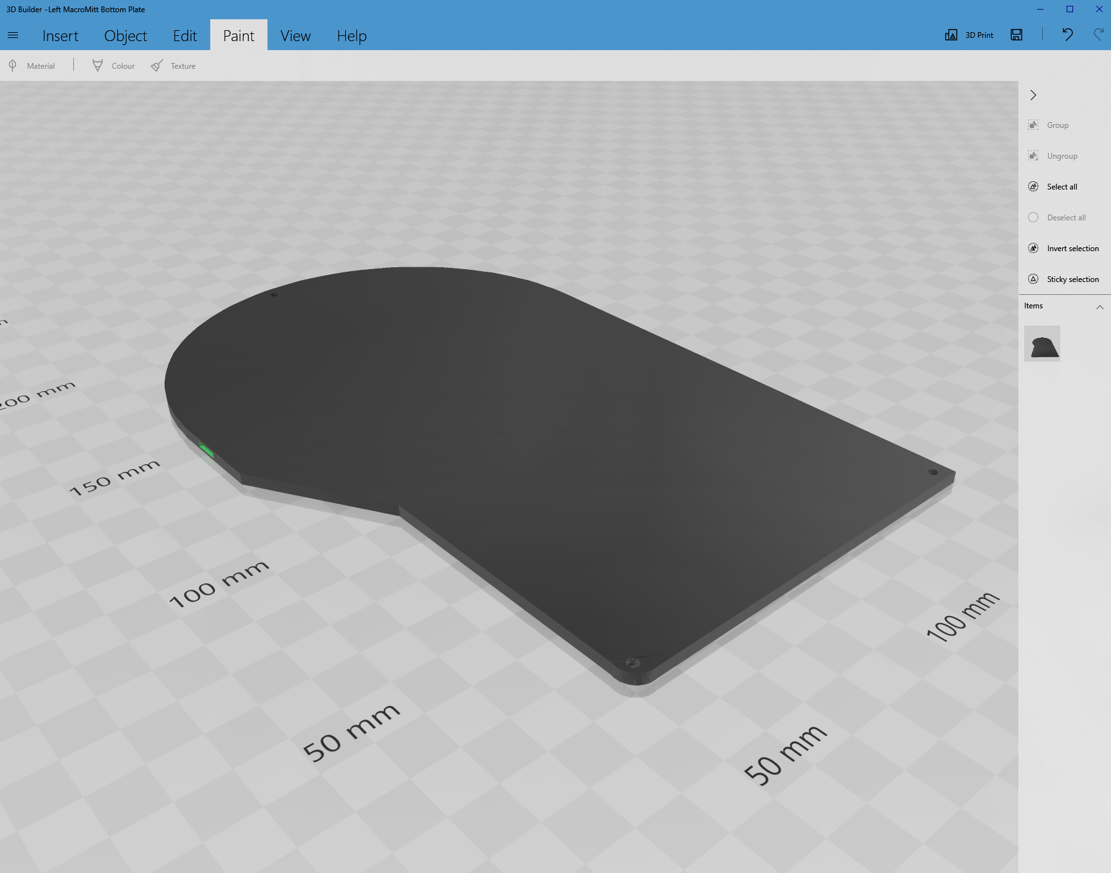
Task: Switch to the Object tab
Action: (x=125, y=35)
